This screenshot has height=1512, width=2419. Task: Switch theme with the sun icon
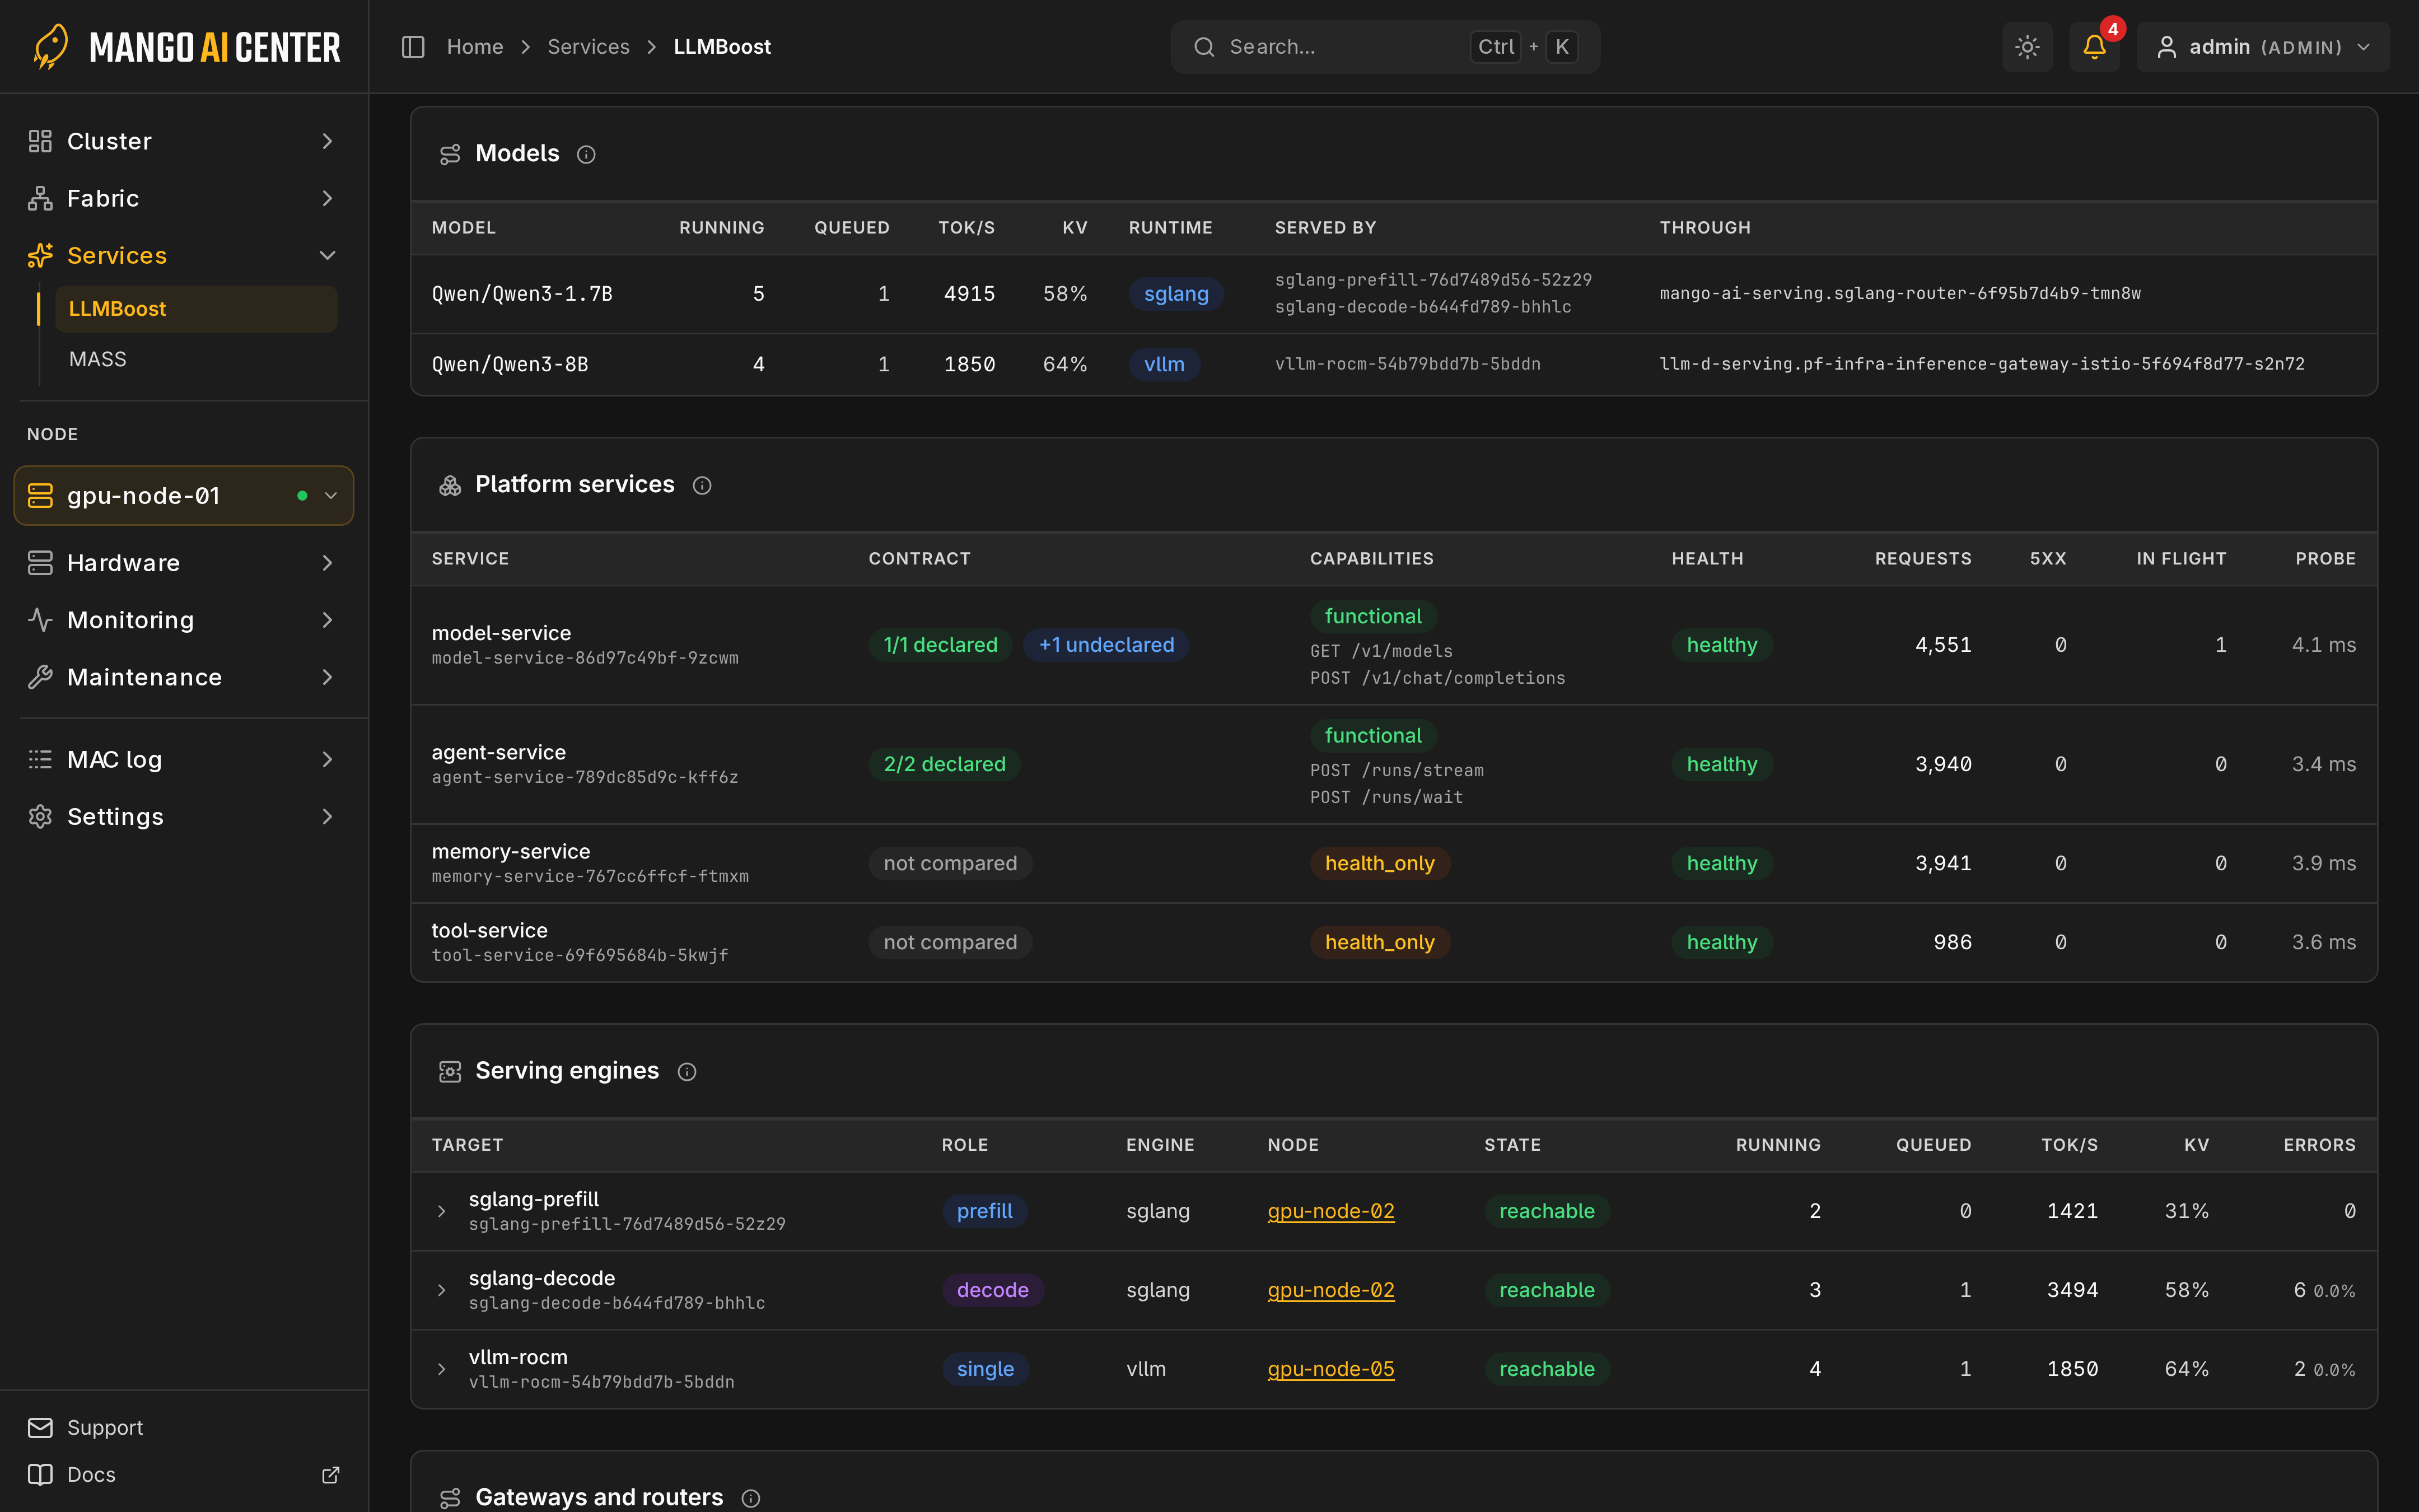[2027, 47]
